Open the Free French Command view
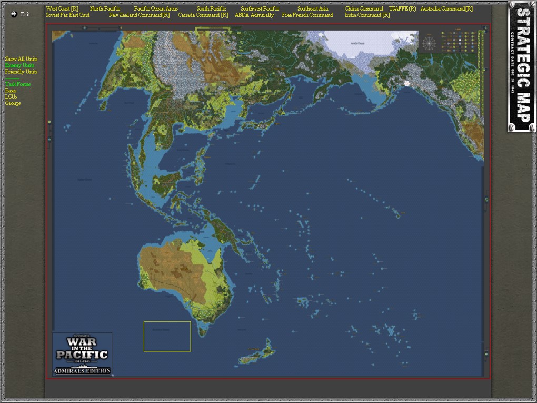Viewport: 537px width, 403px height. tap(307, 15)
